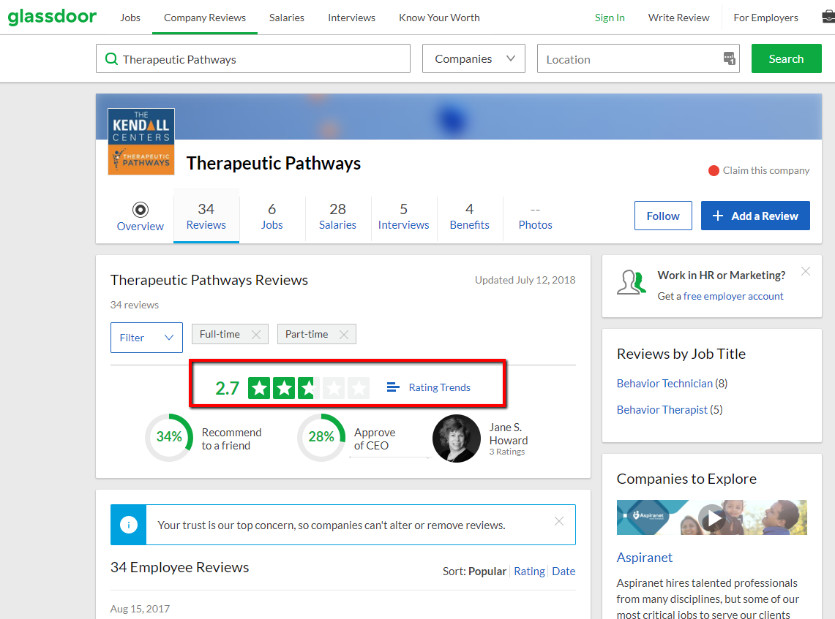The image size is (835, 619).
Task: Click the 28% CEO approval circle
Action: click(321, 438)
